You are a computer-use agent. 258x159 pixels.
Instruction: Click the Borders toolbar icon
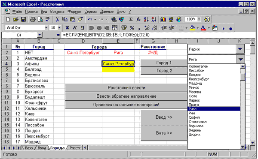(x=181, y=28)
